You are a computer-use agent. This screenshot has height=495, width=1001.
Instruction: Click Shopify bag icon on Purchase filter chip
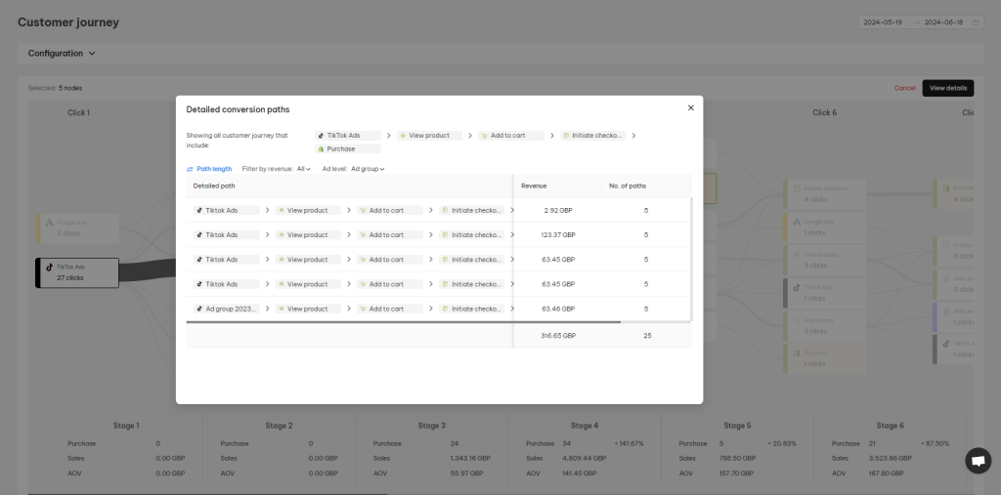pyautogui.click(x=321, y=149)
